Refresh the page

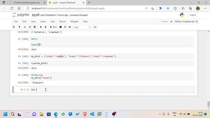[x=12, y=8]
